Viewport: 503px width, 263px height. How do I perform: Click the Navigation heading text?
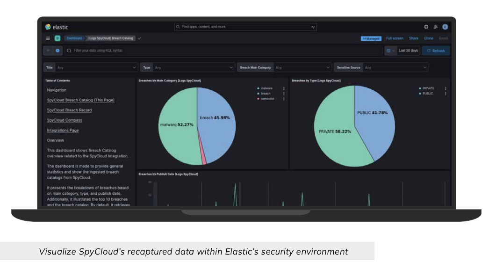[x=57, y=90]
